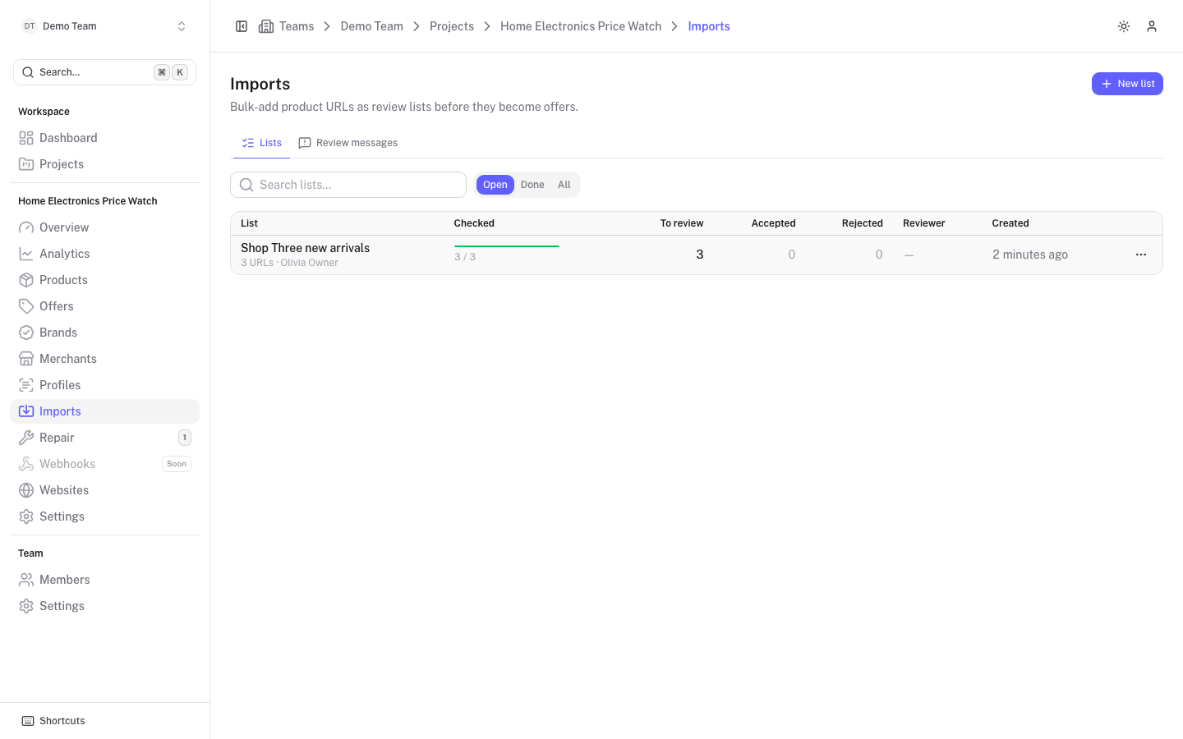The height and width of the screenshot is (739, 1183).
Task: Click the Soon badge beside Webhooks
Action: (177, 464)
